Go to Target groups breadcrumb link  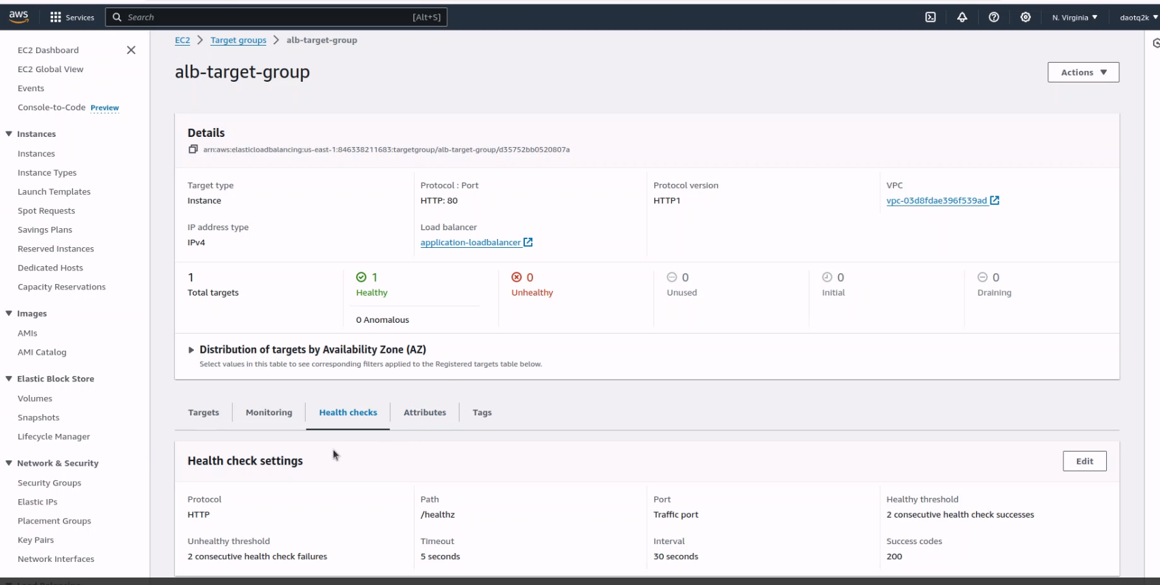pyautogui.click(x=238, y=40)
